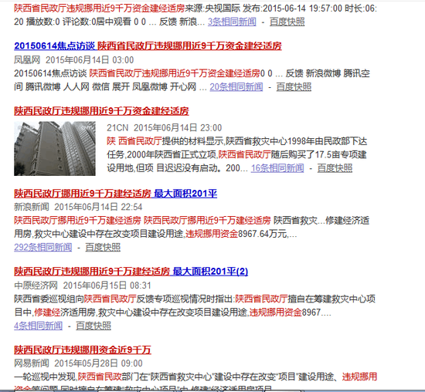Open 百度快照 next to 20条相同新闻
Screen dimensions: 425x392
(294, 87)
